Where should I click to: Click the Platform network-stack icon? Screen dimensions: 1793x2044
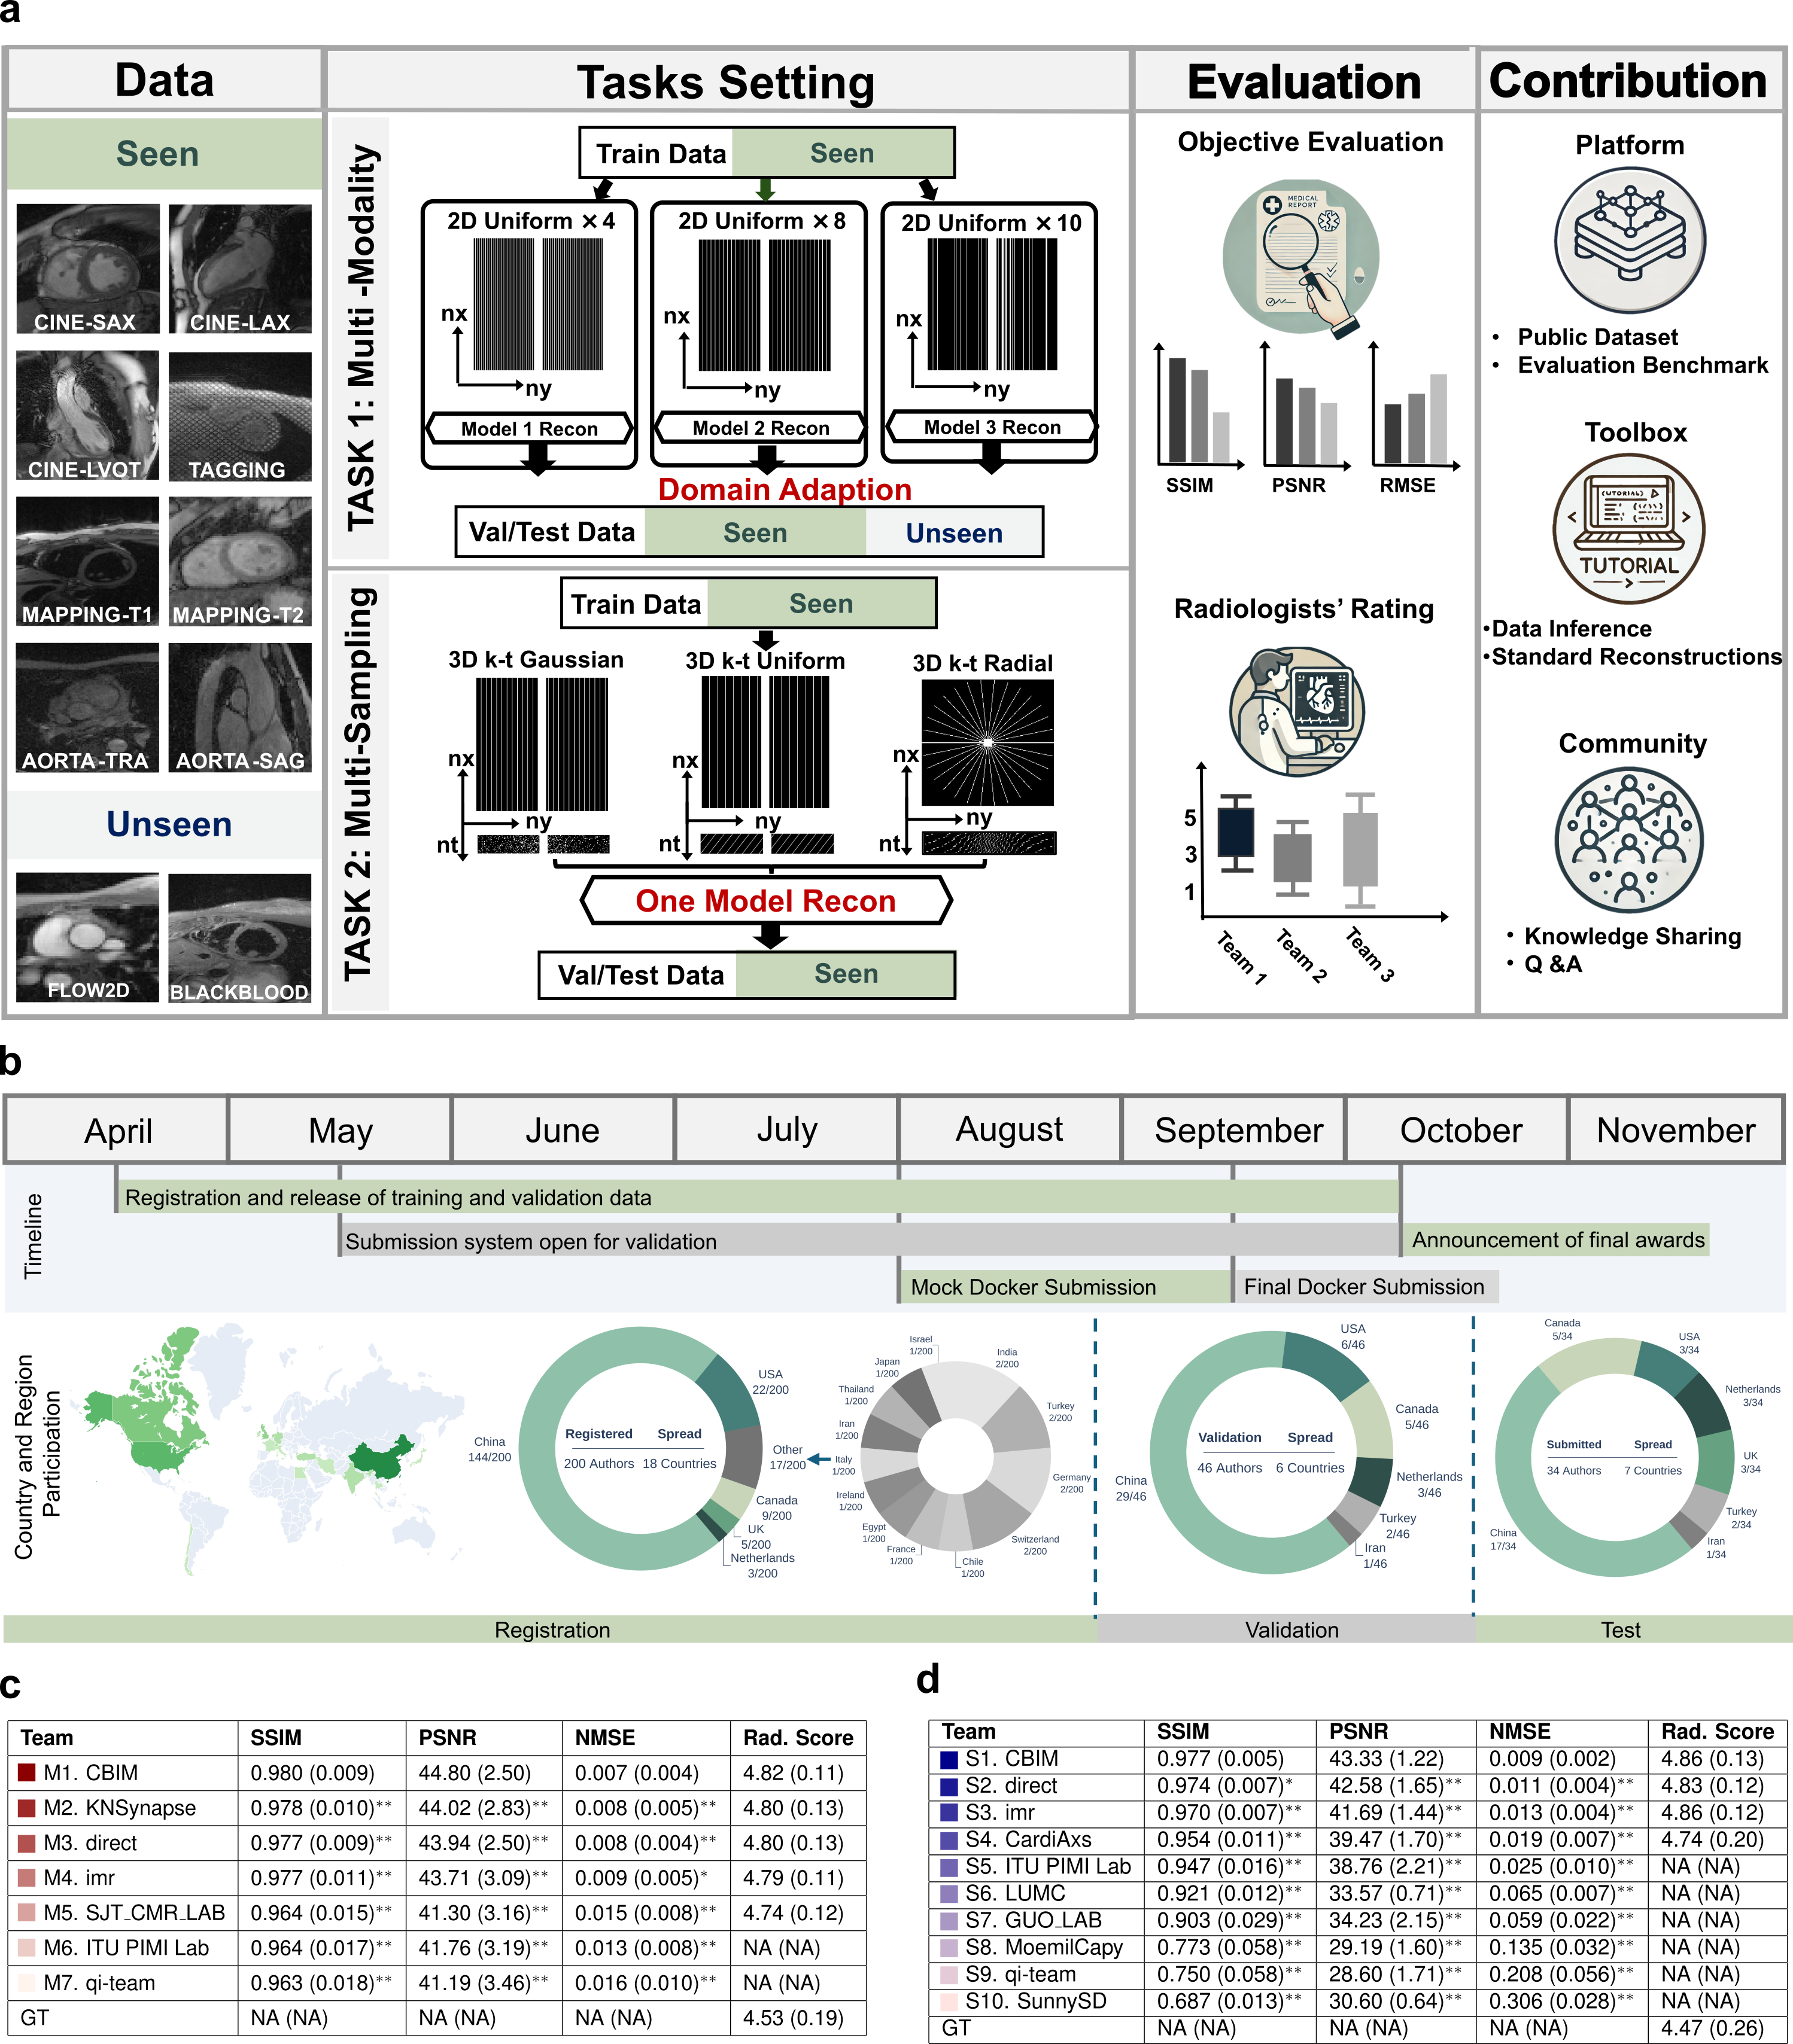(x=1630, y=240)
